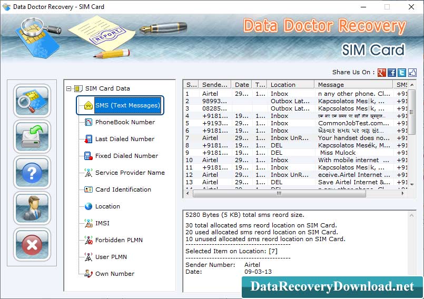The height and width of the screenshot is (299, 424).
Task: Click the Card Identification icon
Action: click(88, 190)
